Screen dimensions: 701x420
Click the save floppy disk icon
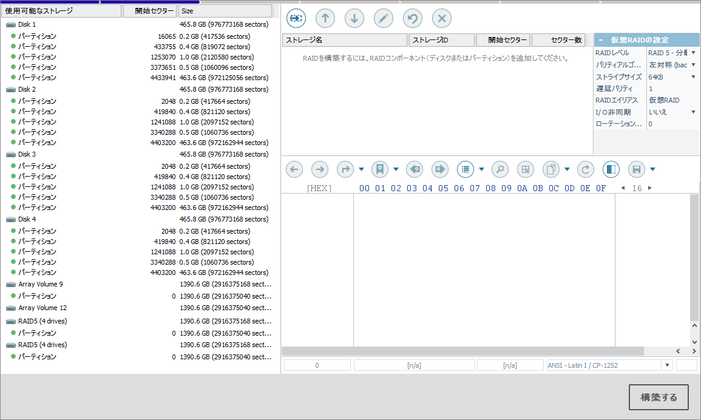[x=637, y=169]
